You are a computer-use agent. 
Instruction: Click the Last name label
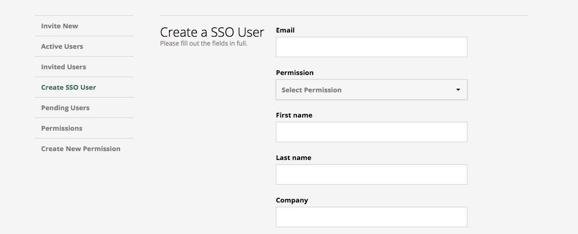tap(293, 157)
